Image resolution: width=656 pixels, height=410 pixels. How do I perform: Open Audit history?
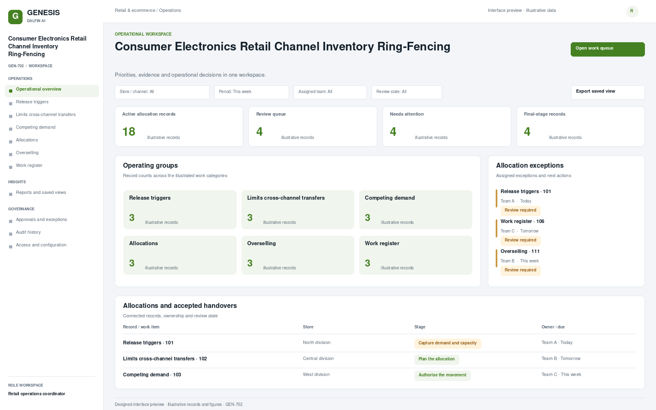pos(52,232)
